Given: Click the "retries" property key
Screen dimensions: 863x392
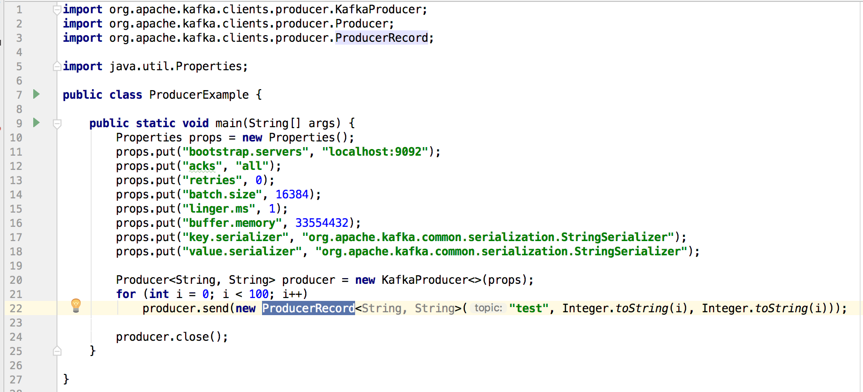Looking at the screenshot, I should point(212,180).
